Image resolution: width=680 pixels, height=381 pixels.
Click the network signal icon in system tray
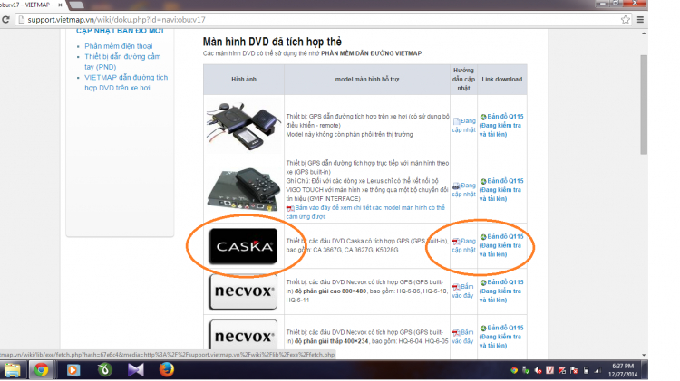click(x=597, y=370)
